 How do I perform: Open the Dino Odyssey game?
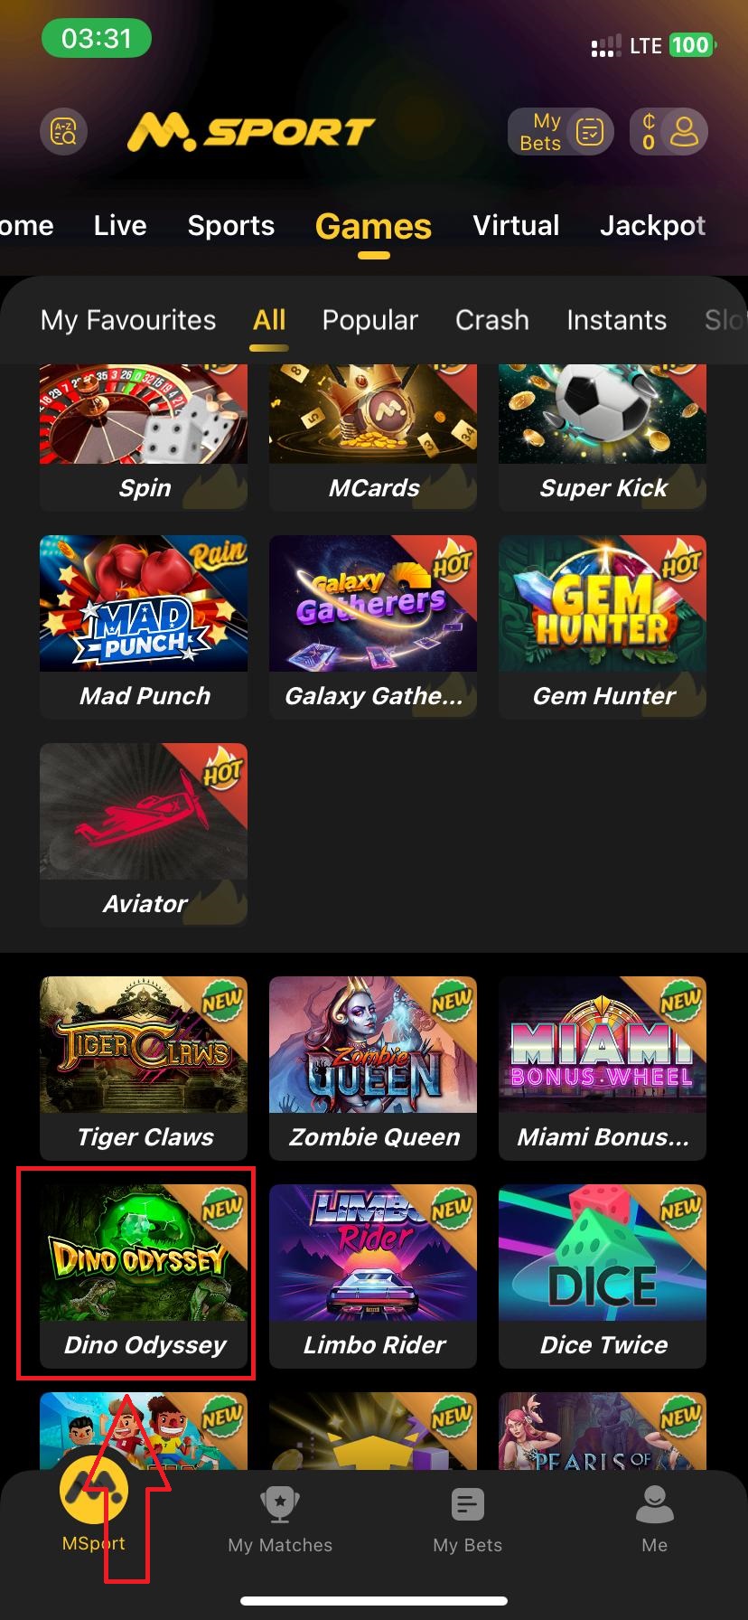144,1276
